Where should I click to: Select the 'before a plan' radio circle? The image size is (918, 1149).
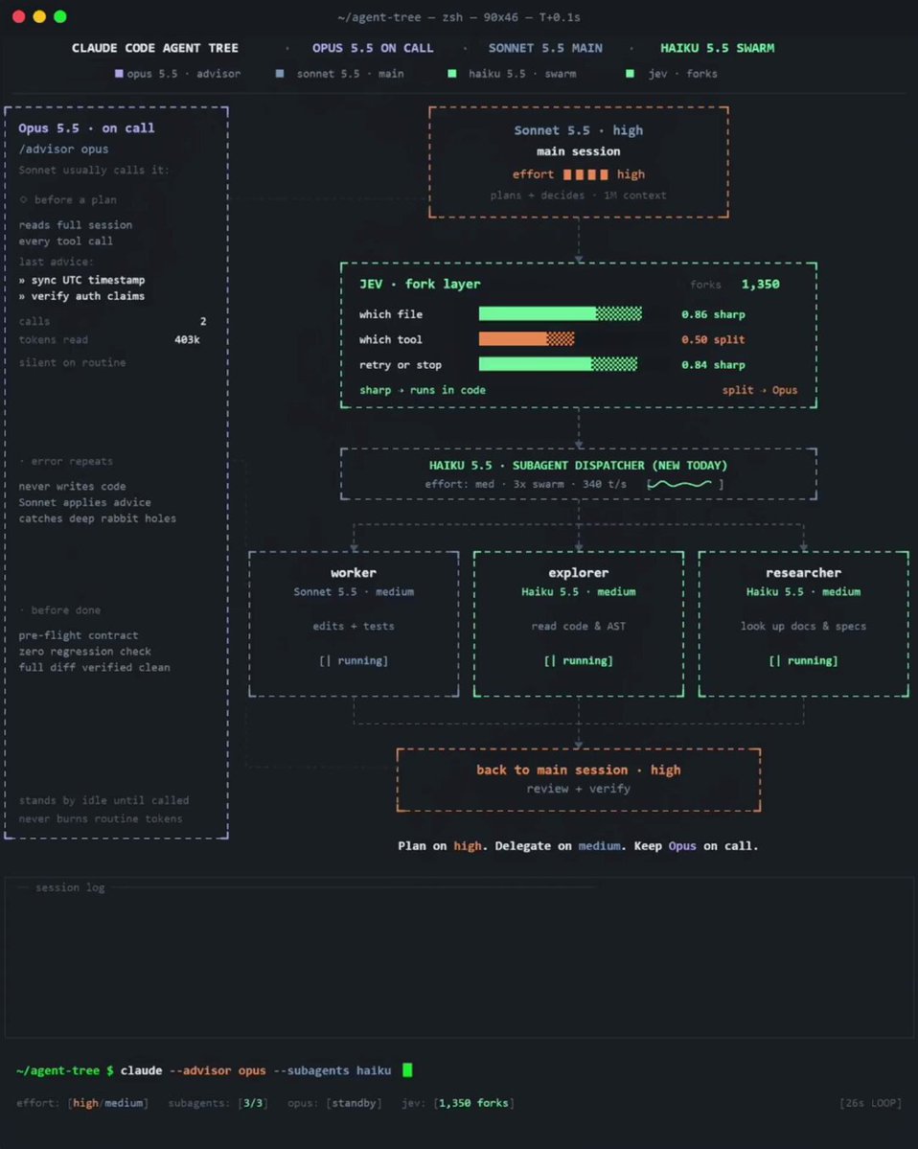(x=23, y=199)
